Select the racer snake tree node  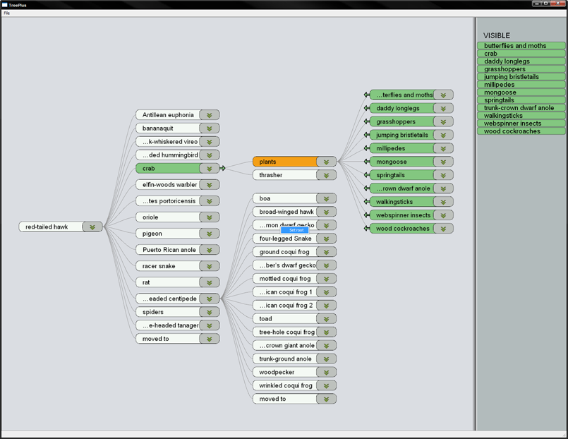coord(167,266)
